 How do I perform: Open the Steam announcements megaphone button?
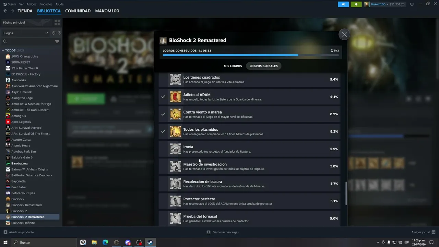tap(343, 4)
